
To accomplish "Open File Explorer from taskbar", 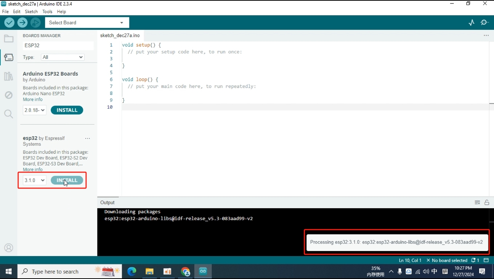I will (150, 271).
